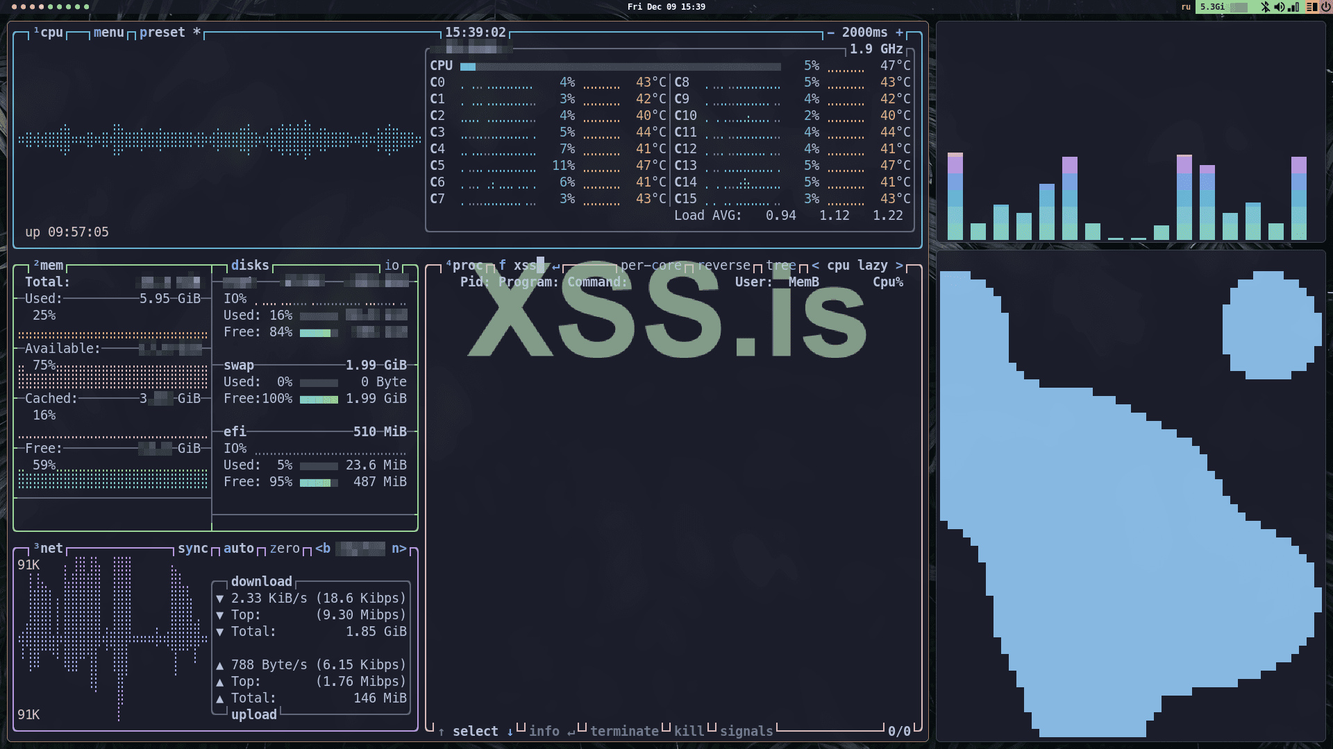Click zero in the net panel header
The height and width of the screenshot is (749, 1333).
pyautogui.click(x=284, y=549)
